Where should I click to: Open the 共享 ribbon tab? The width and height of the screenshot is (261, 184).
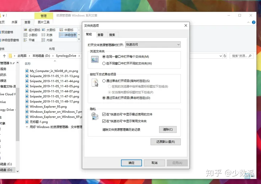14,22
